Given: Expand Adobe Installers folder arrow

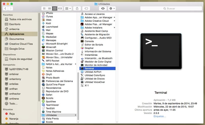Looking at the screenshot, I should pyautogui.click(x=115, y=28).
